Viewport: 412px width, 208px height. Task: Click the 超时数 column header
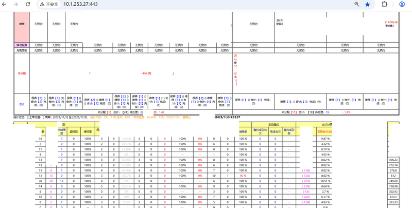[74, 132]
